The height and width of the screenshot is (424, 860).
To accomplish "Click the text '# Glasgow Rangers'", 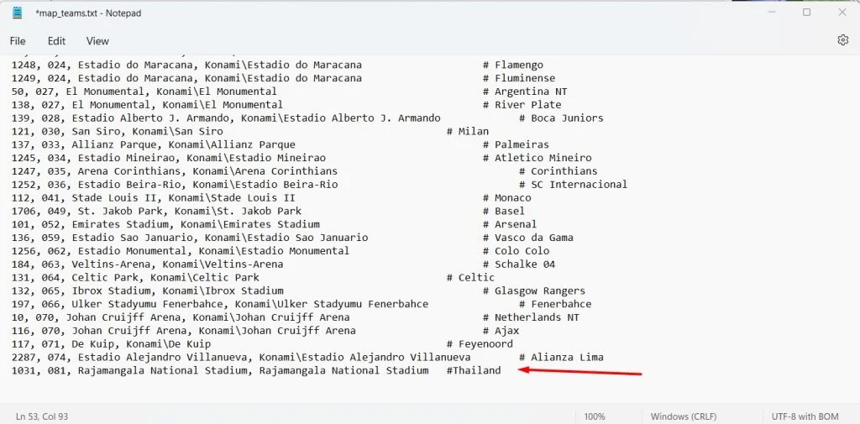I will tap(533, 291).
